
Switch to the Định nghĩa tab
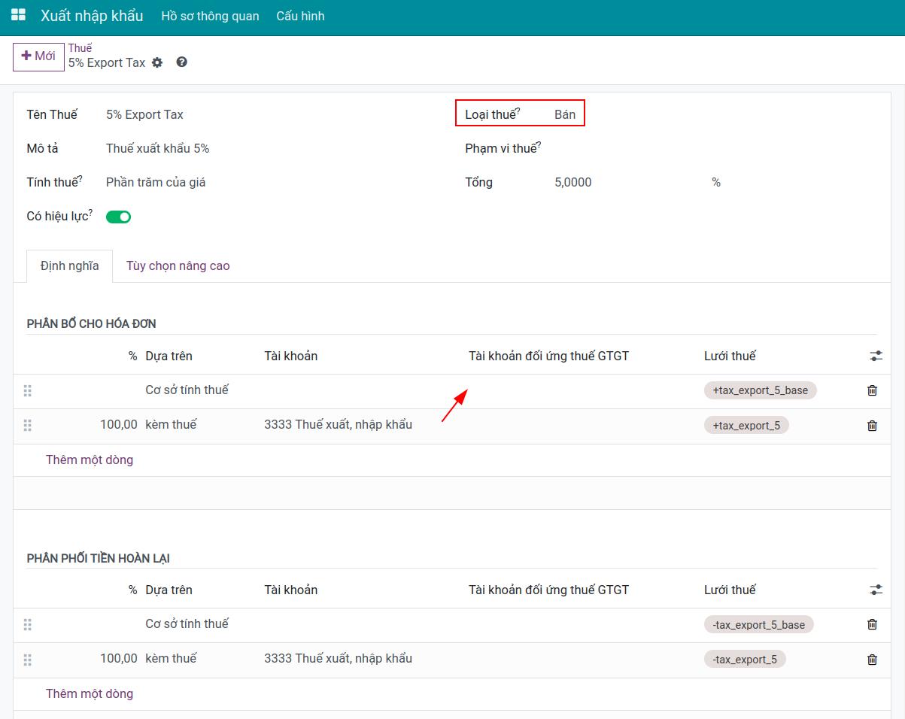click(x=70, y=266)
